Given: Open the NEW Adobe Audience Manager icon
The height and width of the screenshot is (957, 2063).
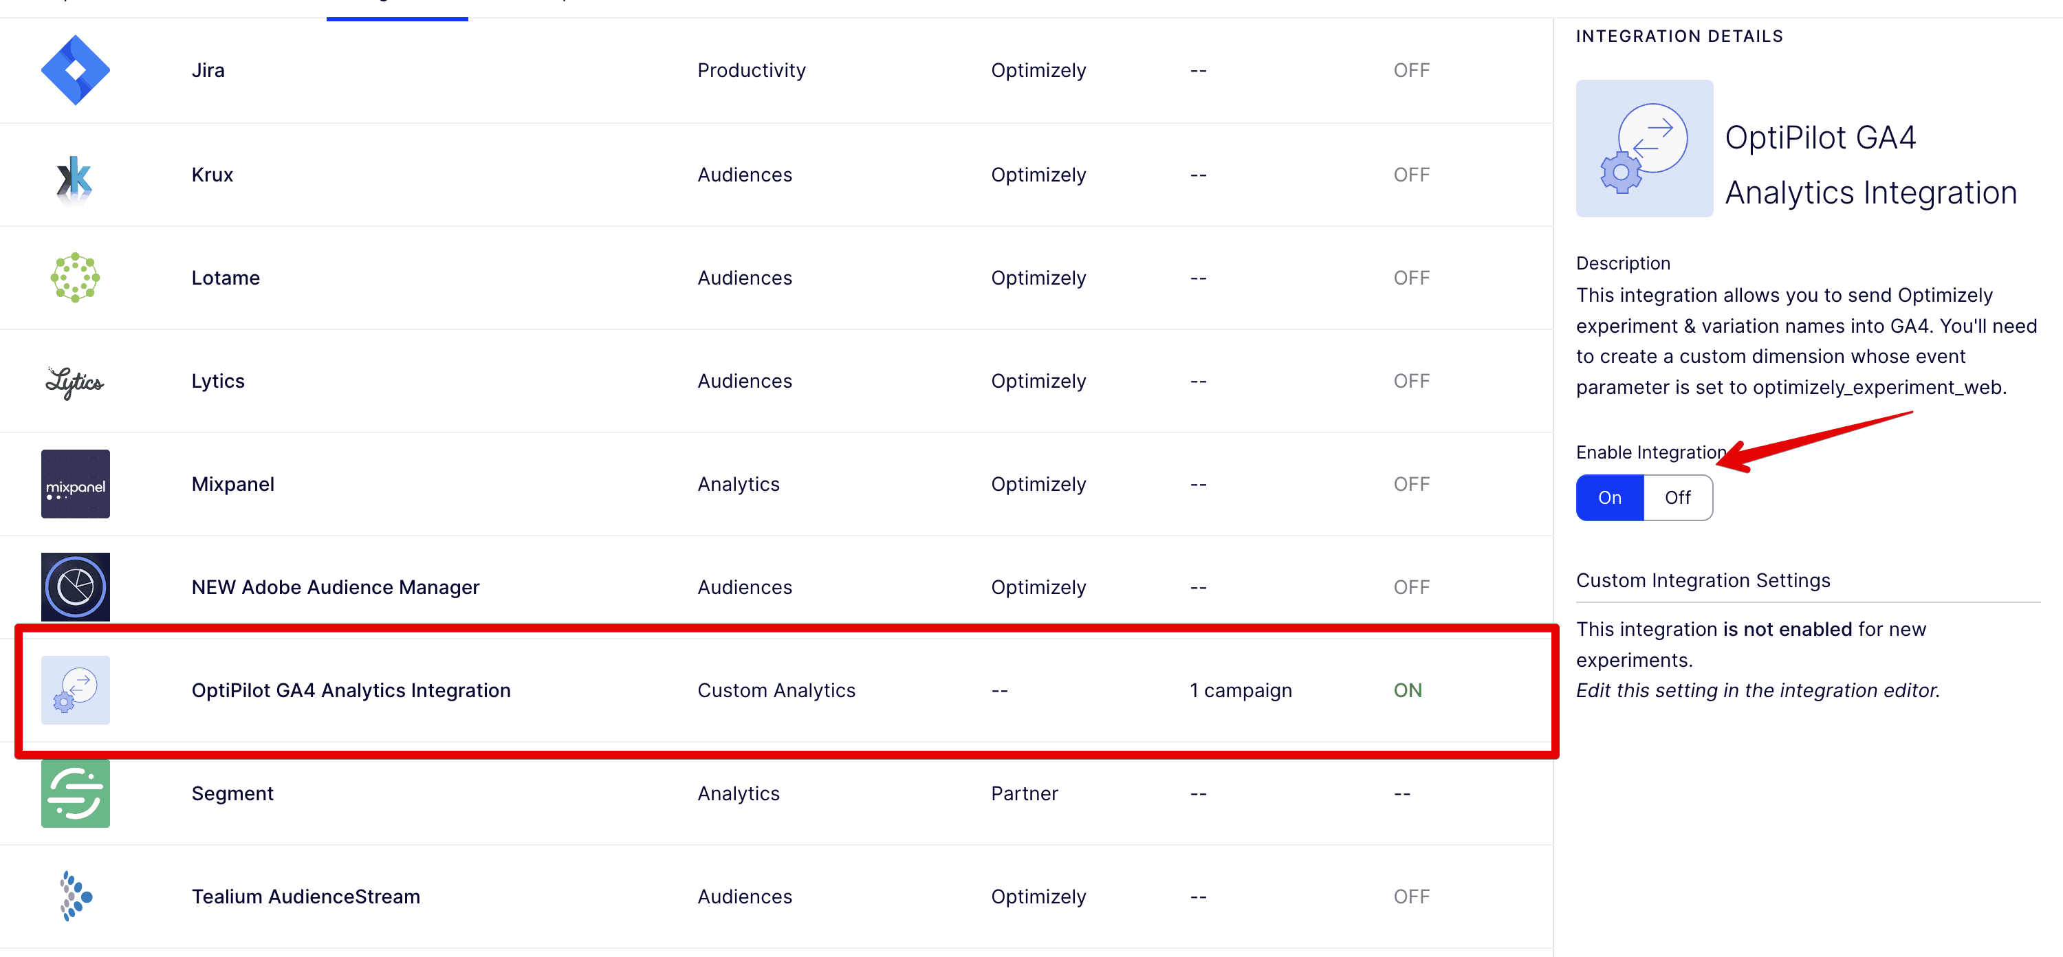Looking at the screenshot, I should tap(75, 587).
